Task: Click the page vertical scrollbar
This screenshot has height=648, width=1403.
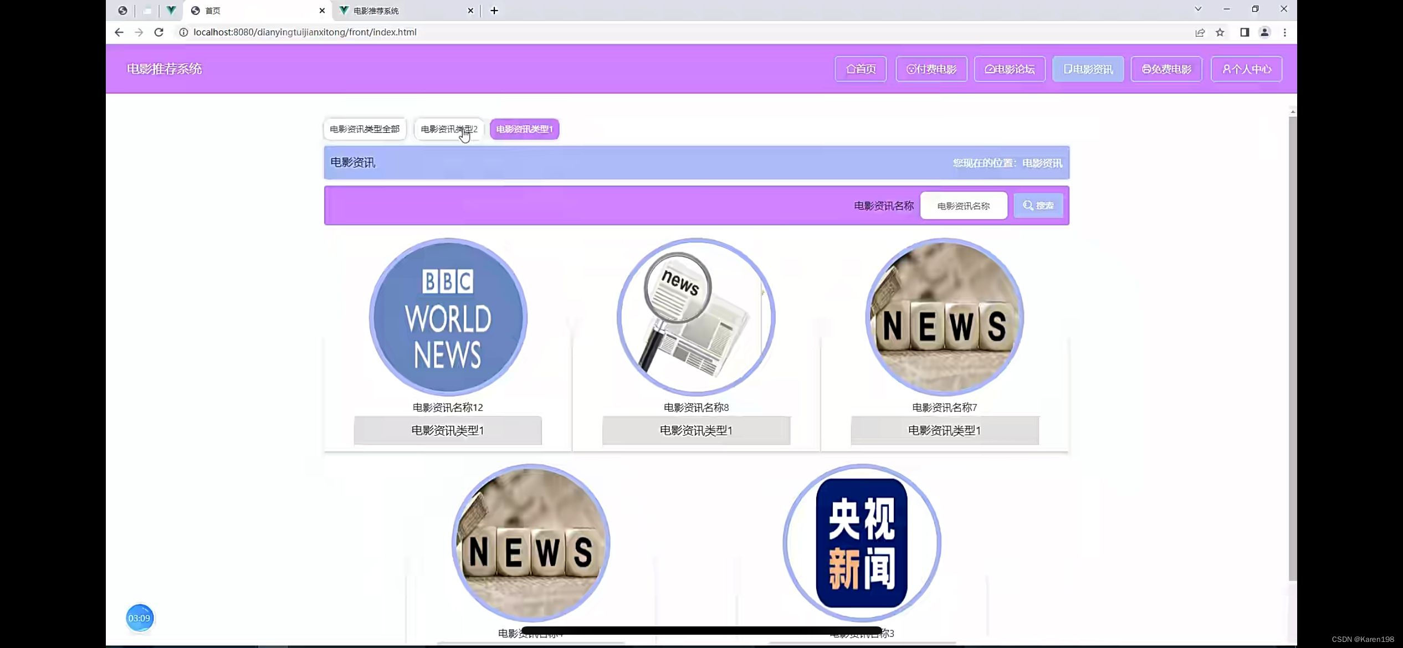Action: tap(1292, 349)
